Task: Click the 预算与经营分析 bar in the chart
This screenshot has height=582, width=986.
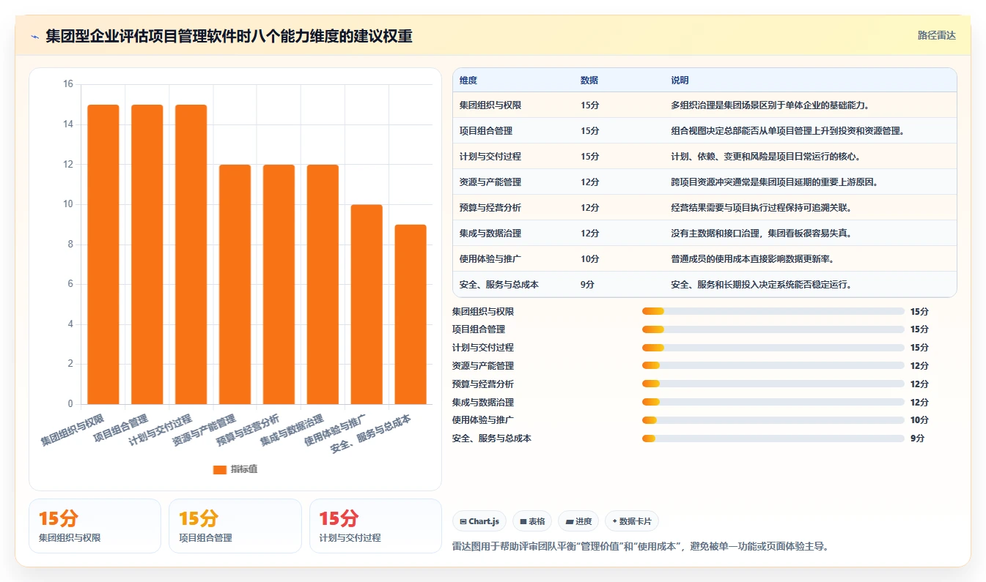Action: coord(279,284)
